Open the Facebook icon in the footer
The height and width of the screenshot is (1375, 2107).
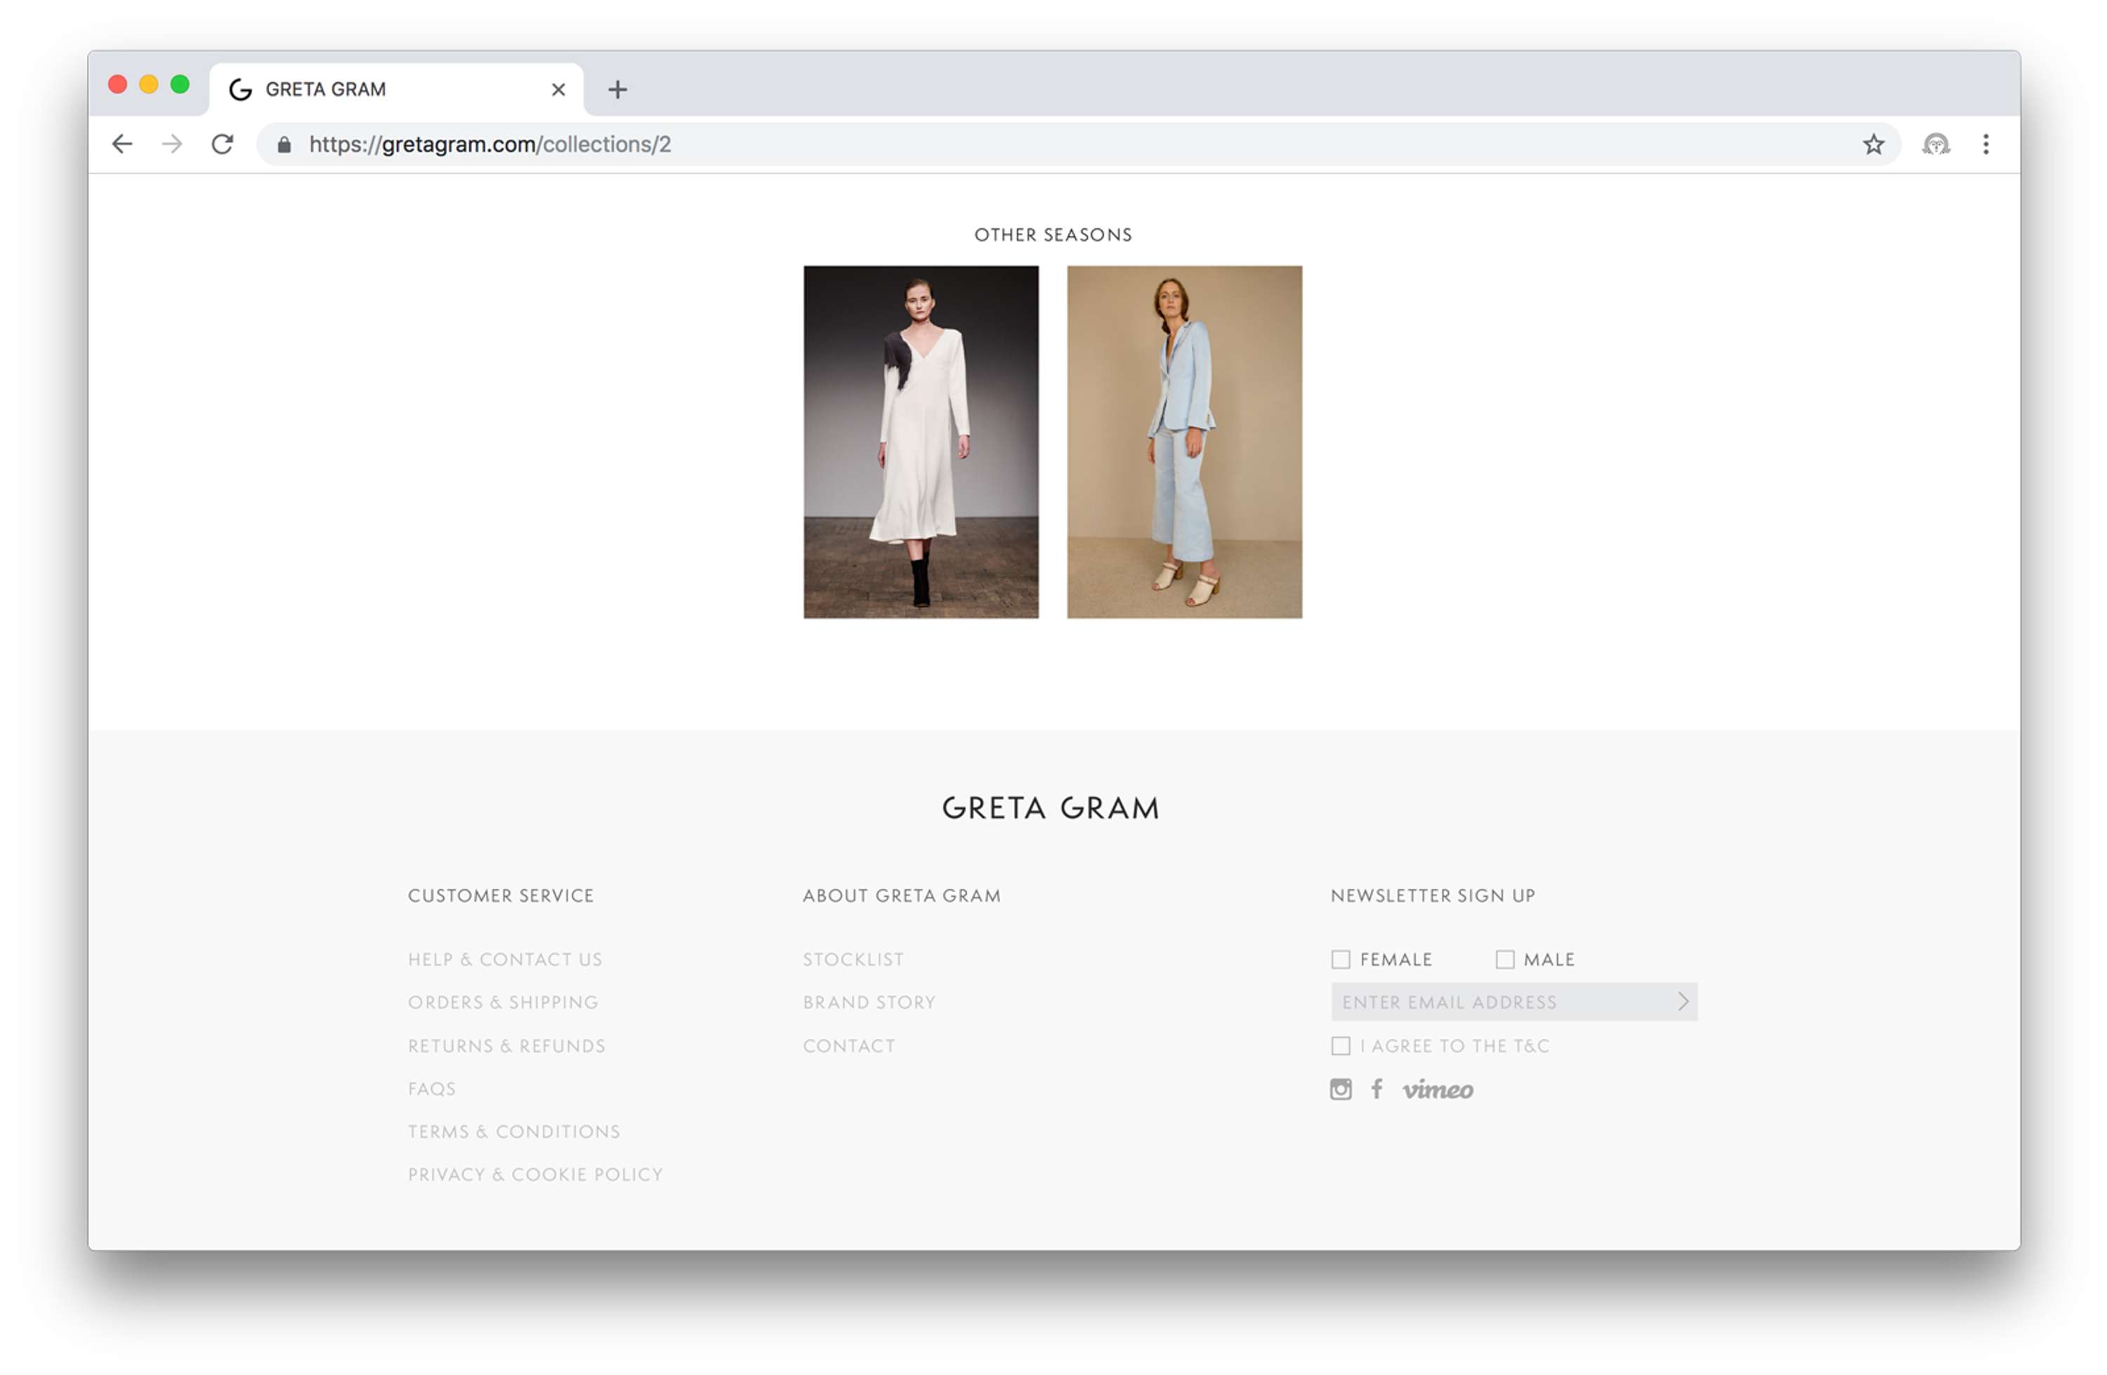pyautogui.click(x=1377, y=1089)
